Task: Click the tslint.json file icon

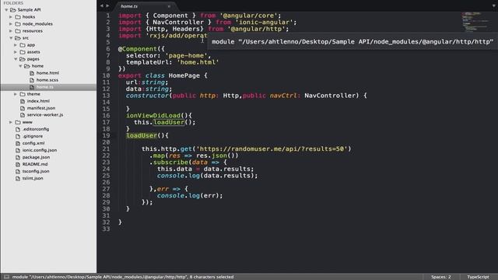Action: click(x=18, y=178)
